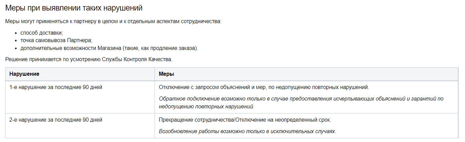Click the text "Прекращение сотрудничества/Отключение на неопределенный срок"

245,120
